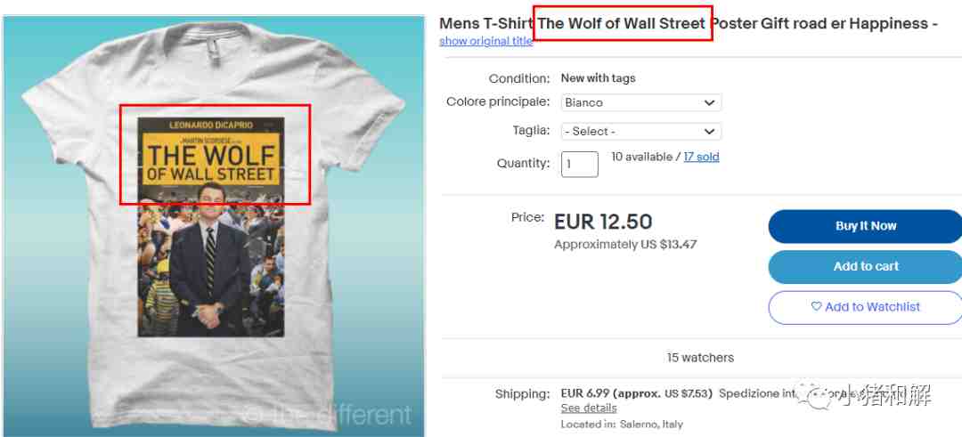962x437 pixels.
Task: Open the 17 sold link
Action: coord(701,157)
